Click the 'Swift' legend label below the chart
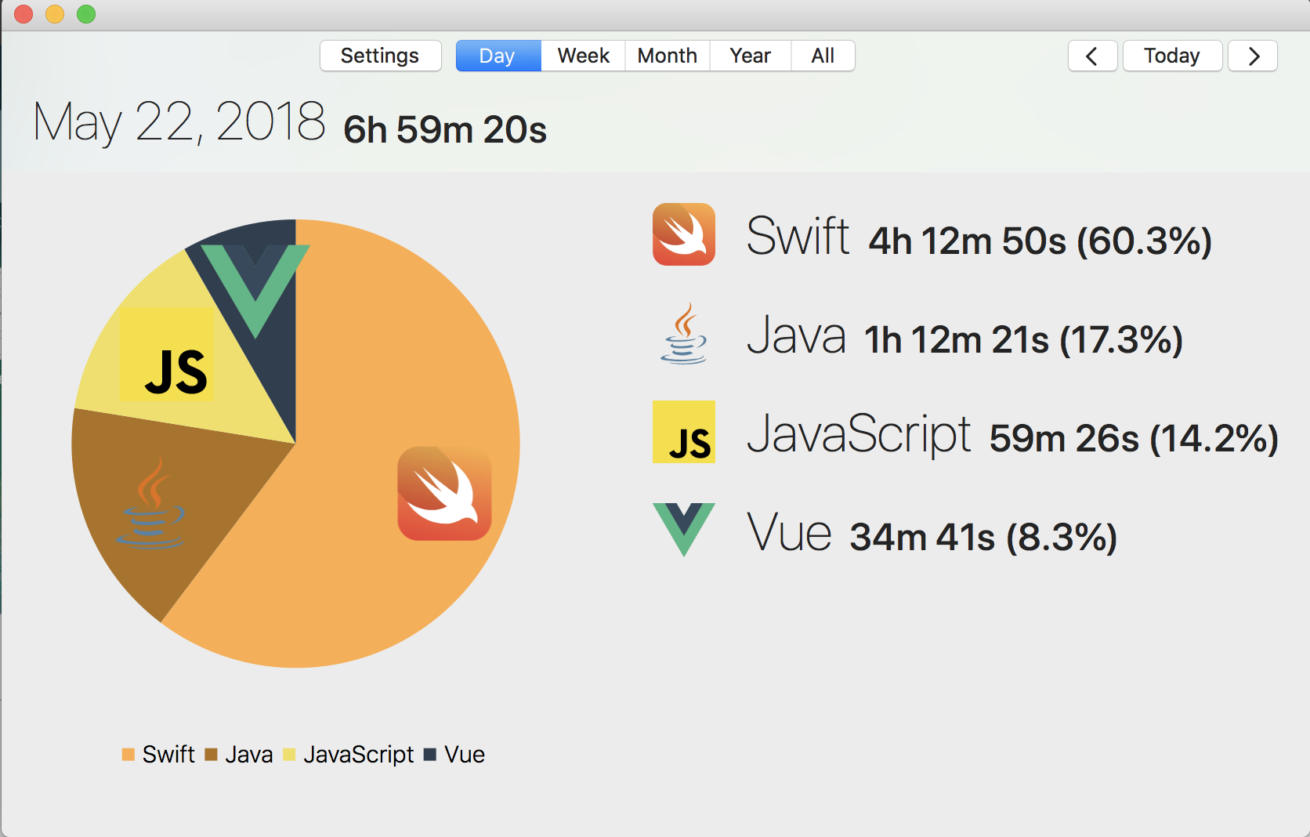This screenshot has height=837, width=1310. click(x=168, y=754)
